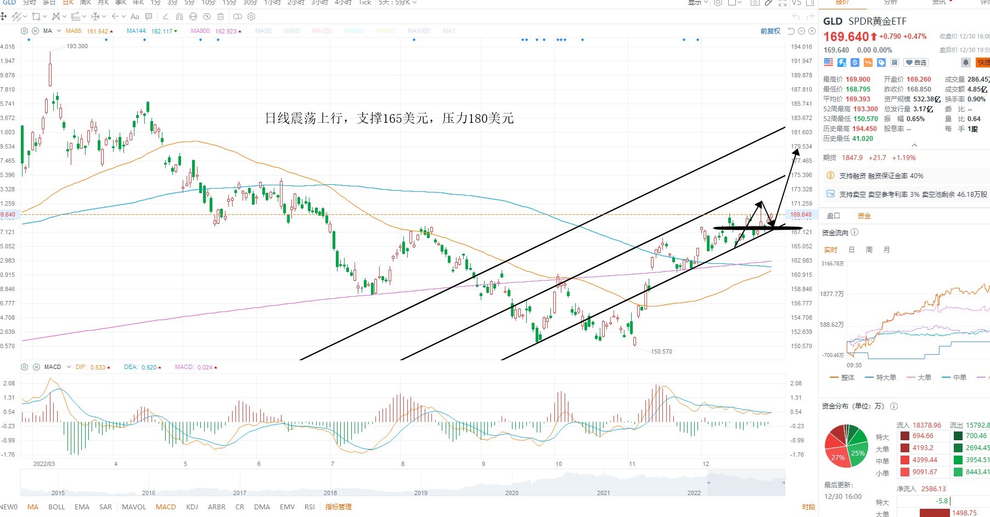Open the MA indicator dropdown arrow
This screenshot has width=990, height=517.
[59, 31]
